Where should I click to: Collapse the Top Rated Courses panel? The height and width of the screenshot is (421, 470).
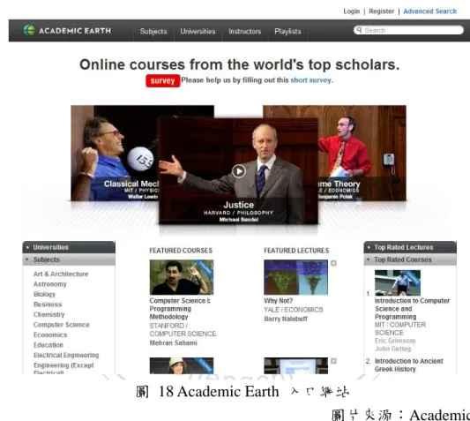410,259
